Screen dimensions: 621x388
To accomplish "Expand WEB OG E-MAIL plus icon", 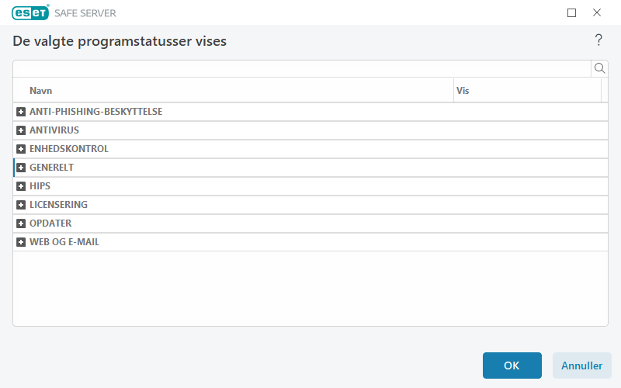I will (x=22, y=242).
